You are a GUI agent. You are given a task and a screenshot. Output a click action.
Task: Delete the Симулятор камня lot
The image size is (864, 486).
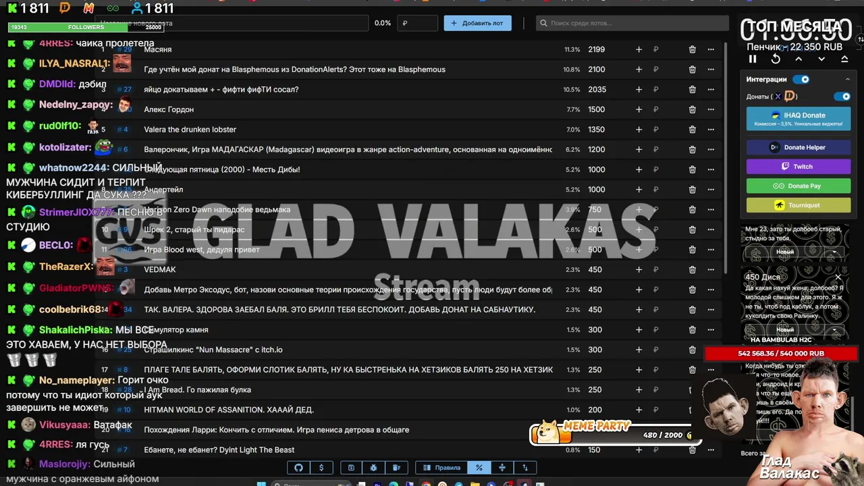pos(692,329)
